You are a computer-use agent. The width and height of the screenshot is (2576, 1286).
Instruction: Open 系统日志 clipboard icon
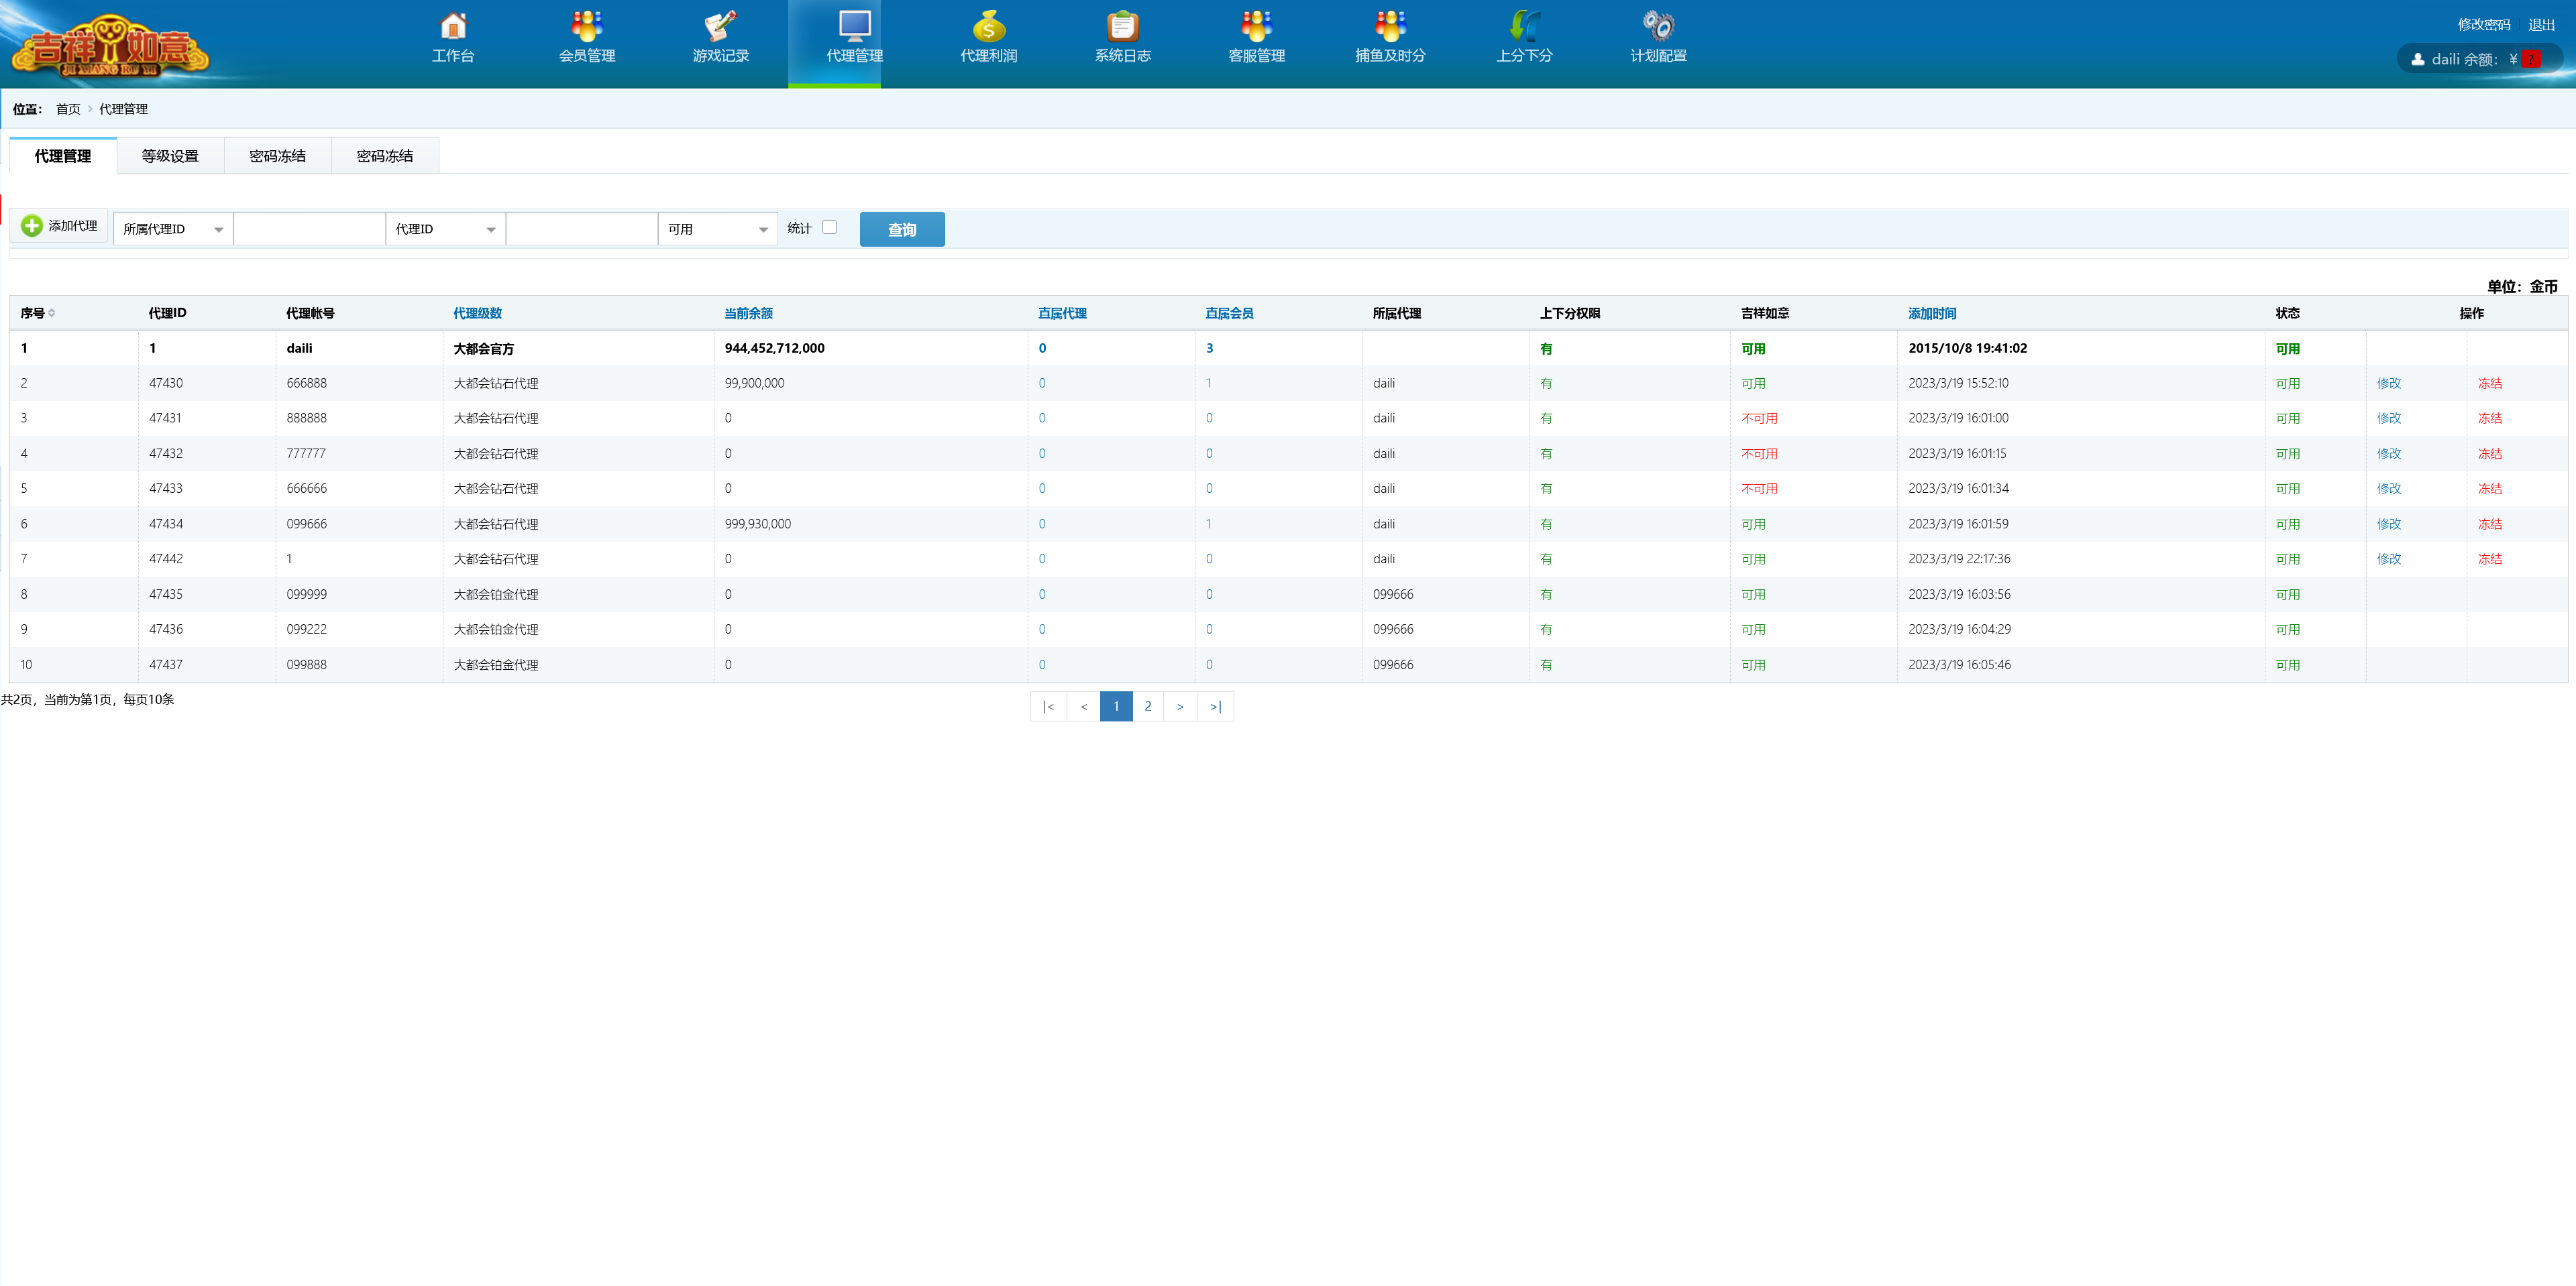tap(1122, 27)
